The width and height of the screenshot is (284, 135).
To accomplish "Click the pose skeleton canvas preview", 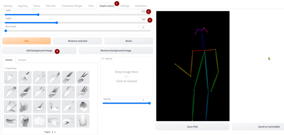I will (193, 66).
